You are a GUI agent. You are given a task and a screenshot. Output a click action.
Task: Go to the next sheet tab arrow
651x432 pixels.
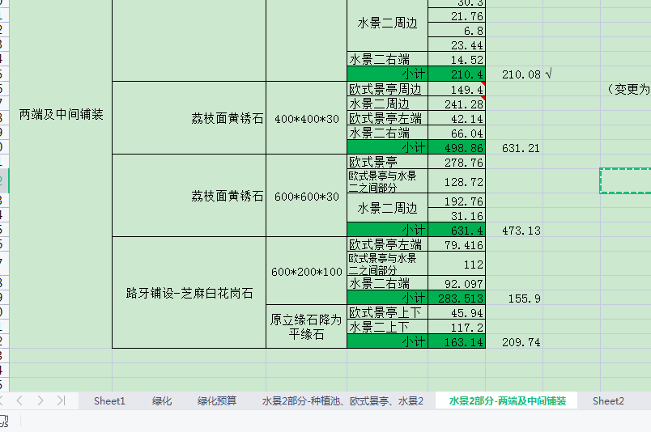coord(40,400)
